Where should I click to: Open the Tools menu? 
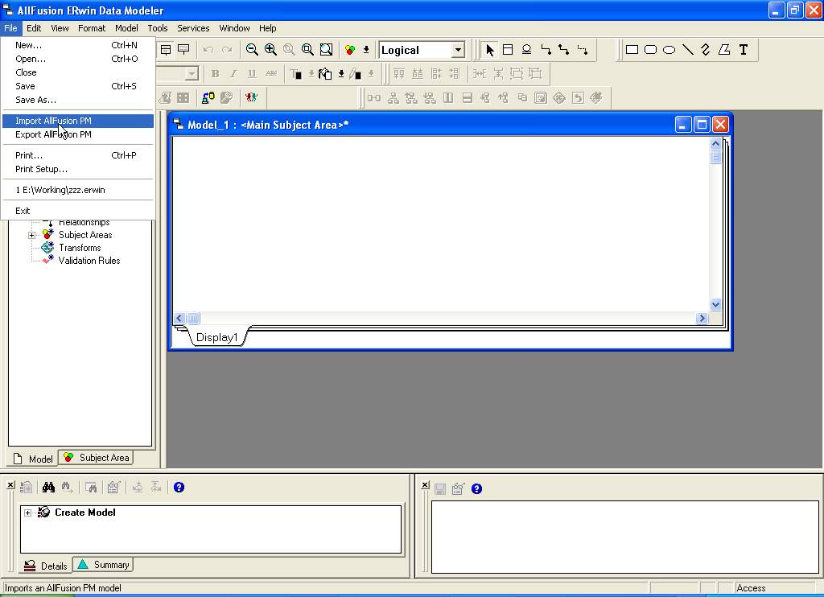tap(157, 28)
